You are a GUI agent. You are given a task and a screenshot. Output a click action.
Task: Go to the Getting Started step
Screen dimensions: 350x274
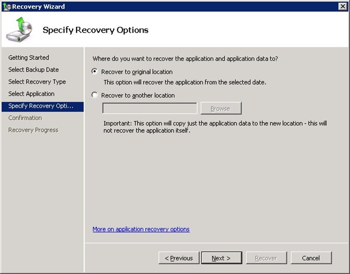click(28, 57)
